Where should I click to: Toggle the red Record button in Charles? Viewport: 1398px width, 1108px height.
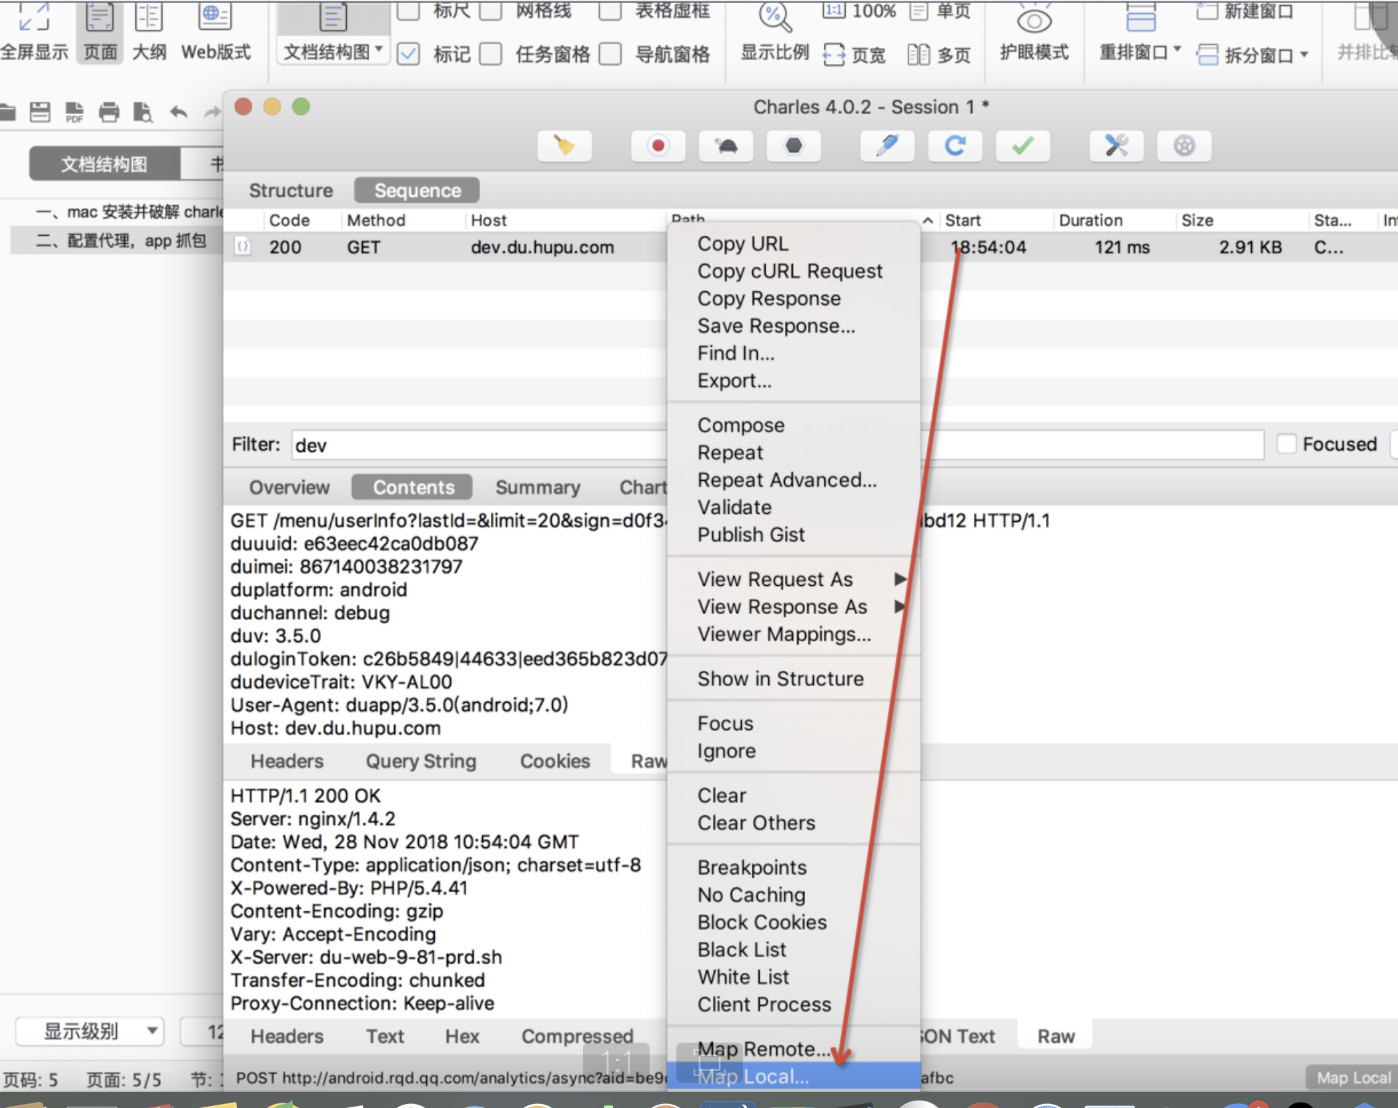coord(658,145)
